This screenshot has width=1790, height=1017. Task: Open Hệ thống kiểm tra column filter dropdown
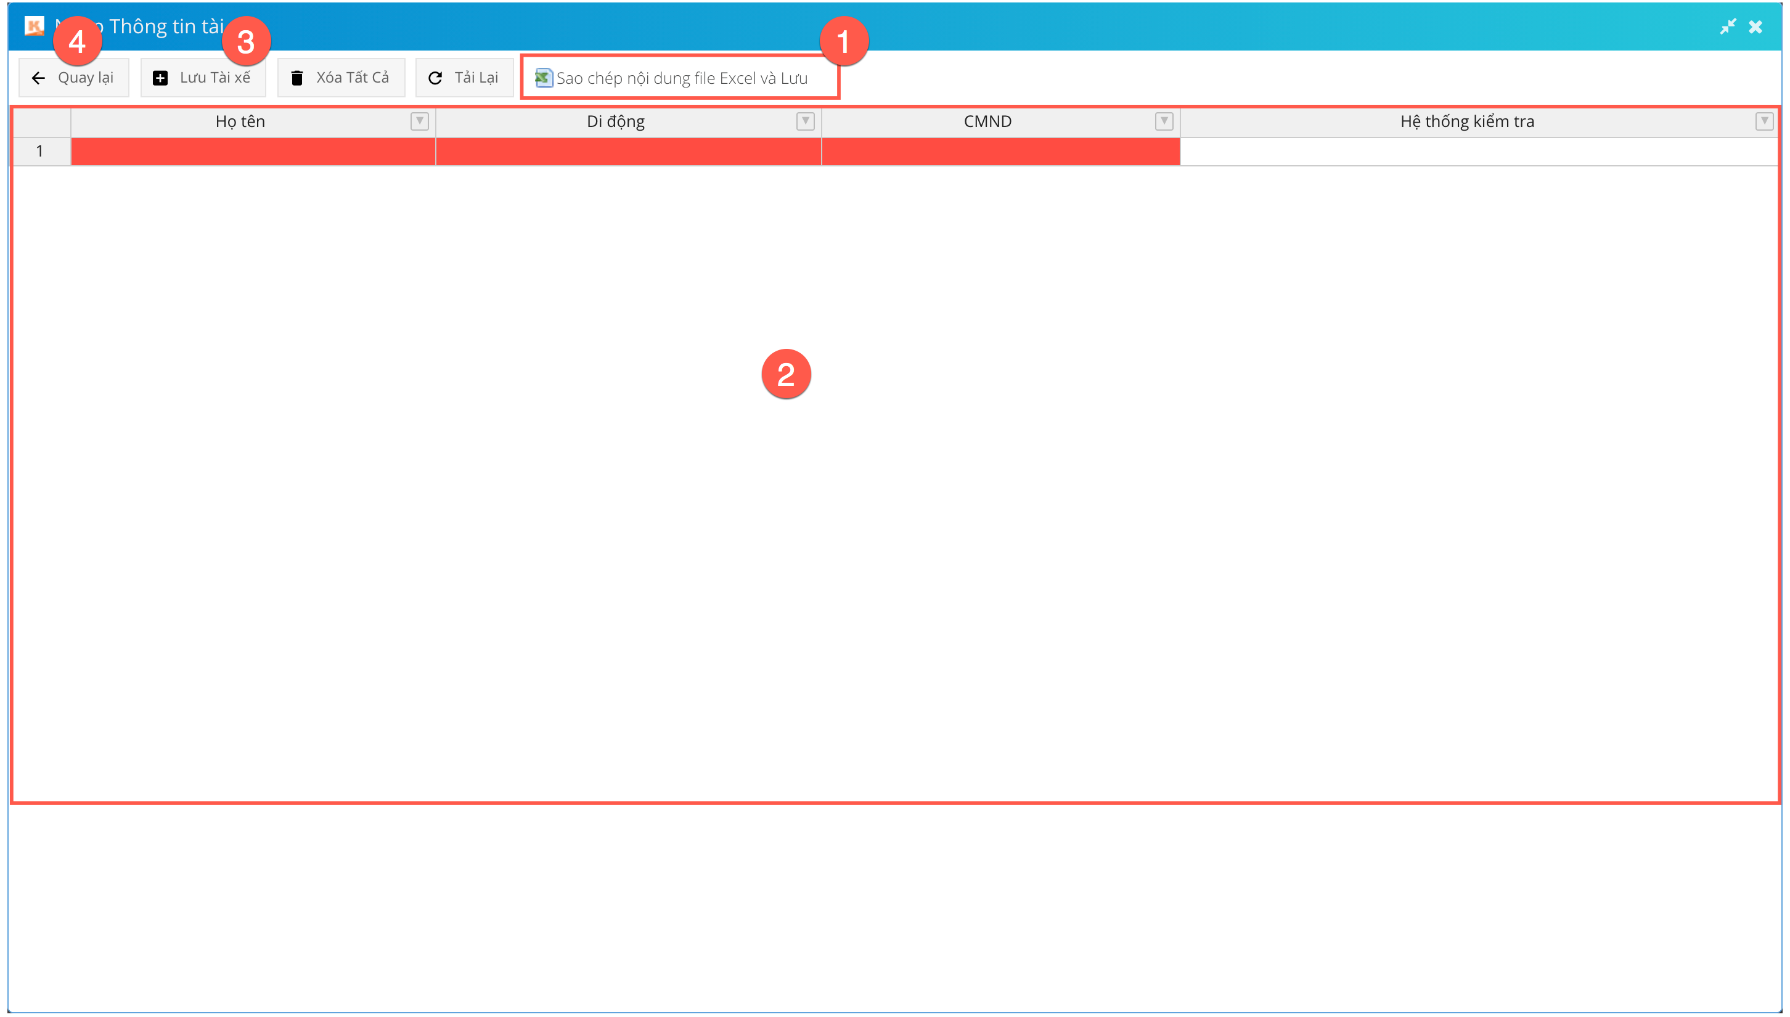pos(1764,121)
